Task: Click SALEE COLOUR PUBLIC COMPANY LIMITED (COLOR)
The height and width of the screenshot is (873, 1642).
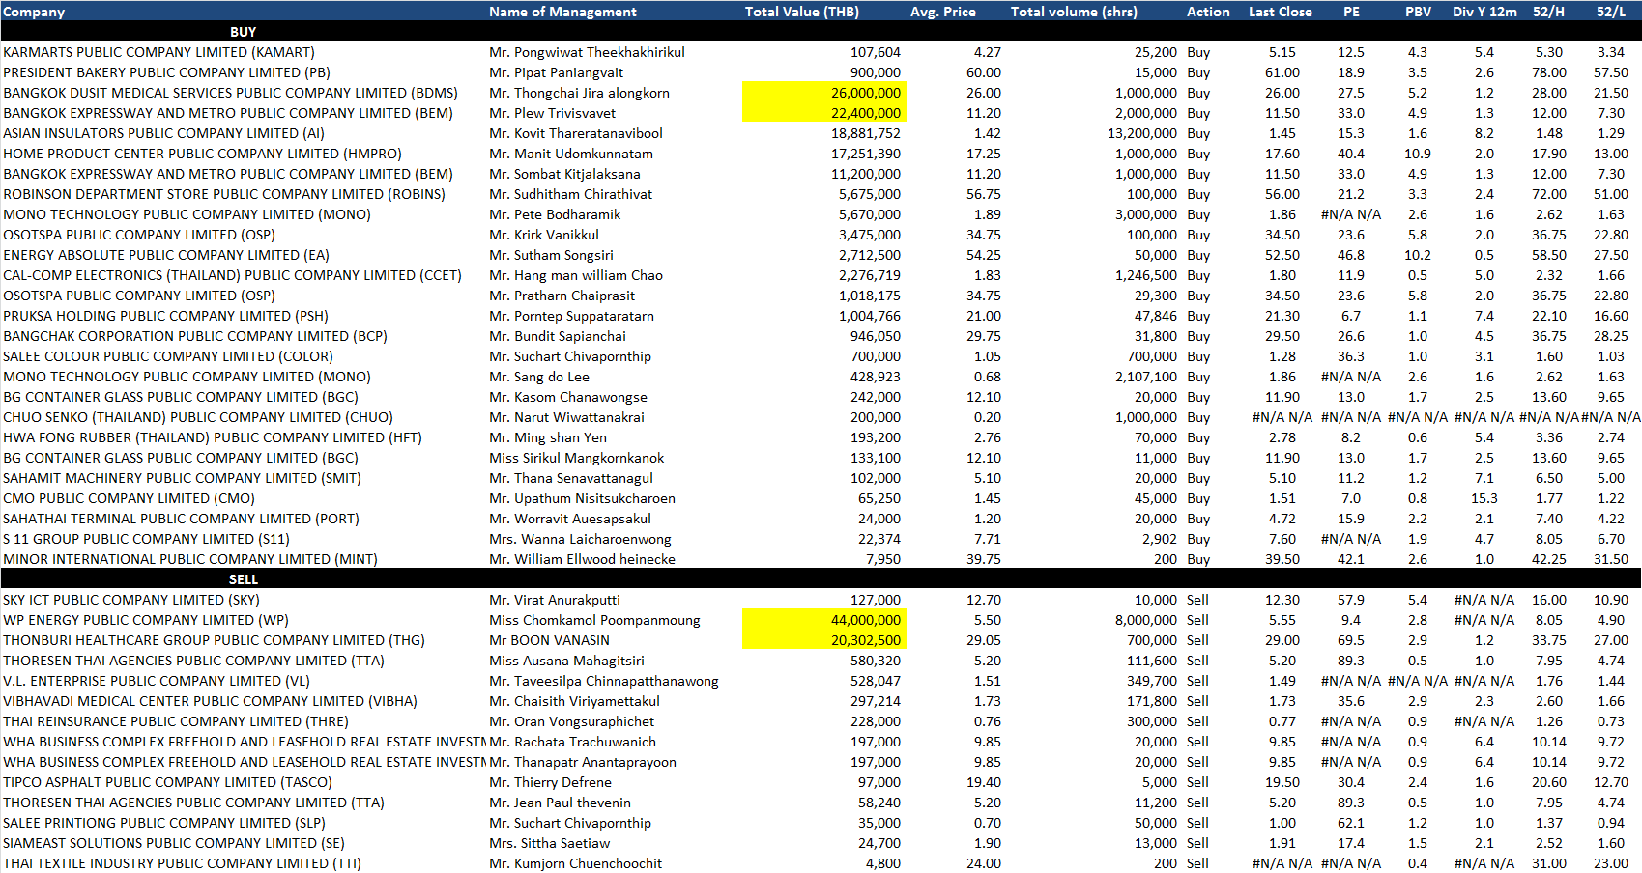Action: point(168,356)
